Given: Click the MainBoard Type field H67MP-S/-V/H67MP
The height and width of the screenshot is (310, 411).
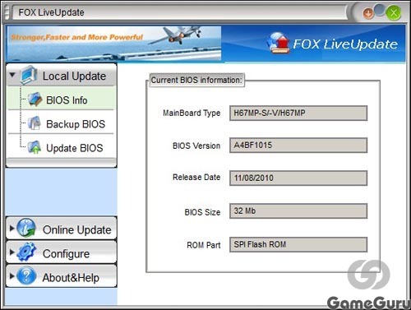Looking at the screenshot, I should 298,113.
